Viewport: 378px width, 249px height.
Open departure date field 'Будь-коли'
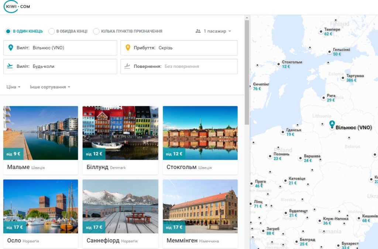(60, 66)
